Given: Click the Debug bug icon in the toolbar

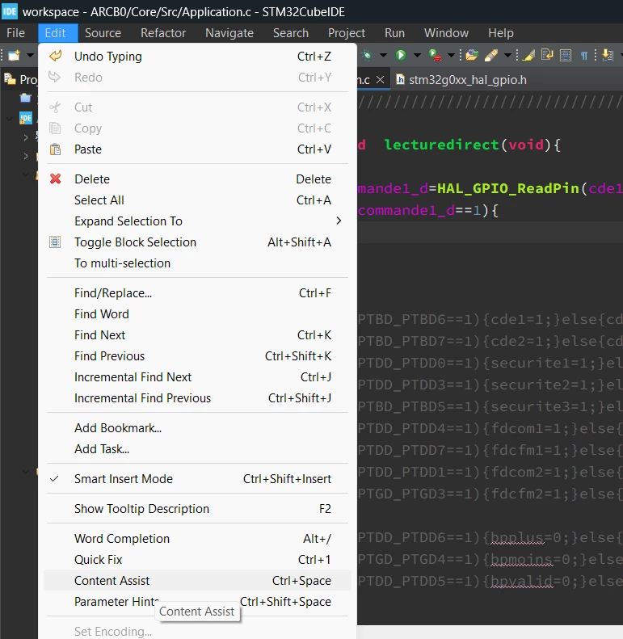Looking at the screenshot, I should 368,55.
